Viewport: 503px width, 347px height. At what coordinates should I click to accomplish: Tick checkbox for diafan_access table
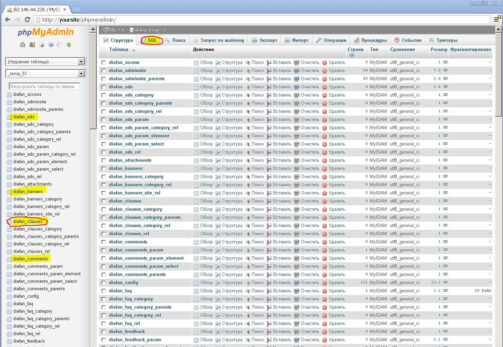pyautogui.click(x=104, y=63)
